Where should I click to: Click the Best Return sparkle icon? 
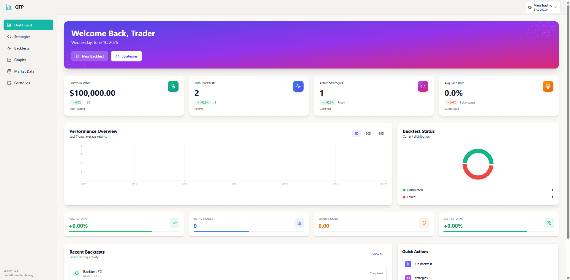coord(549,223)
